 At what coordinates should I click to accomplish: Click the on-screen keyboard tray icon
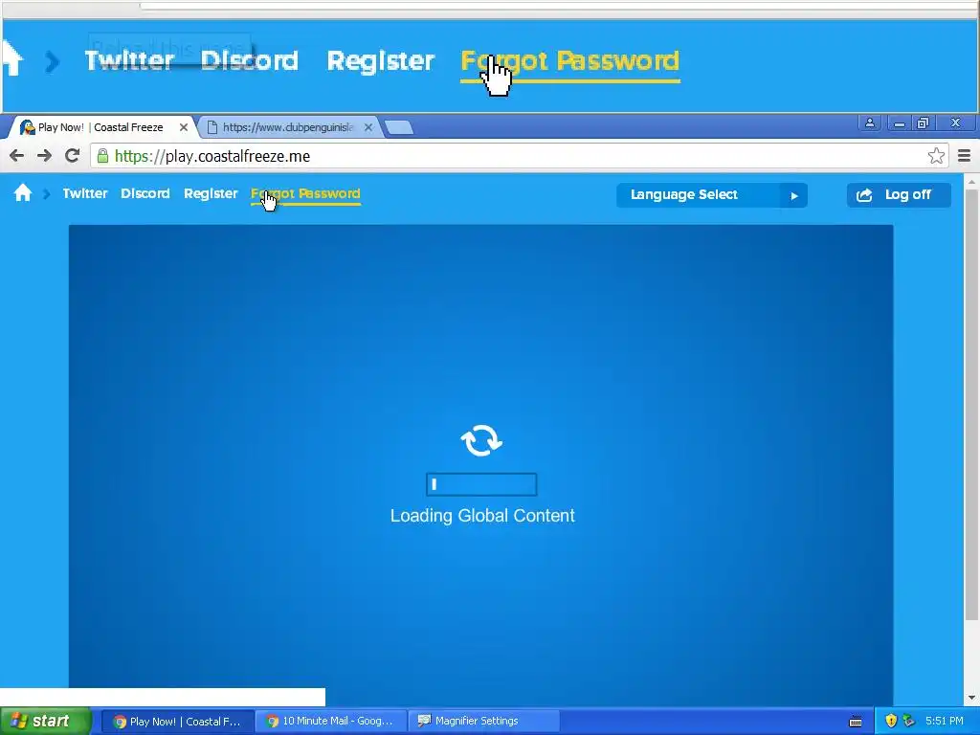coord(856,722)
